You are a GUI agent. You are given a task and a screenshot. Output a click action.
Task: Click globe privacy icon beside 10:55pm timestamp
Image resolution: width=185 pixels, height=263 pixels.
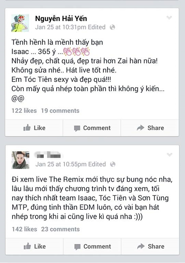pyautogui.click(x=113, y=164)
